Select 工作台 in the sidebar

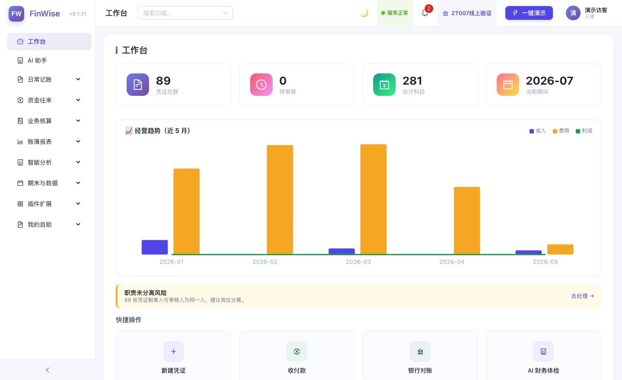pos(49,41)
